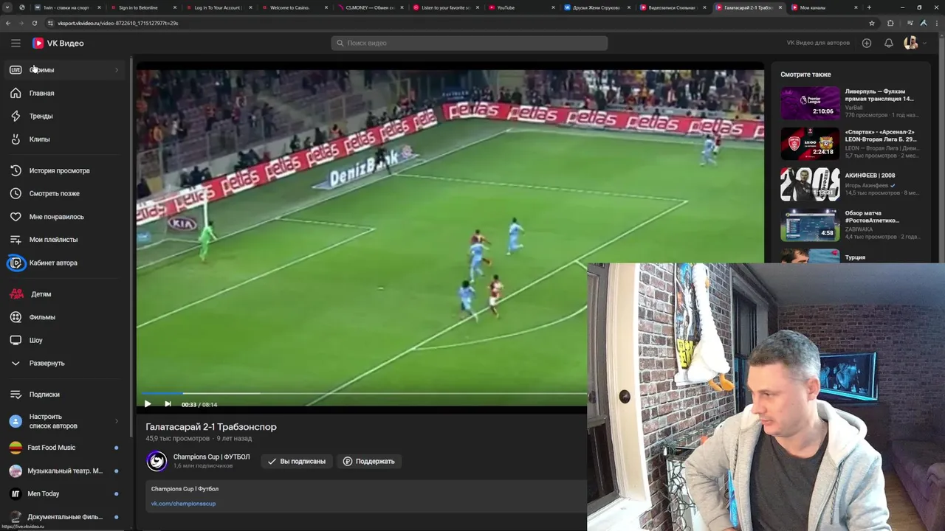
Task: Open Тренды section
Action: click(x=64, y=116)
